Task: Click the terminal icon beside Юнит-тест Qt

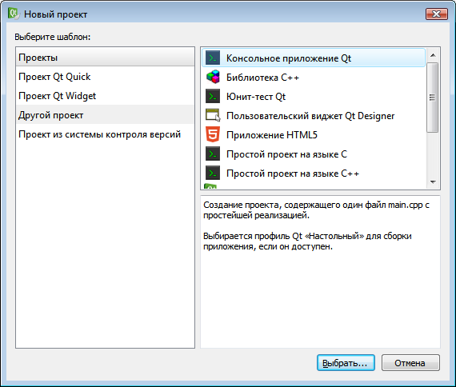Action: [x=213, y=96]
